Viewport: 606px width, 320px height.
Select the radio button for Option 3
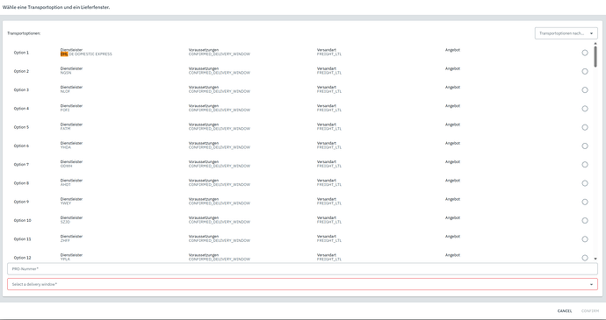point(585,90)
